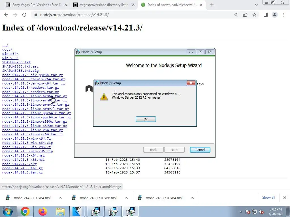Switch to vegasproversions directory listing tab
The width and height of the screenshot is (290, 217).
tap(104, 5)
